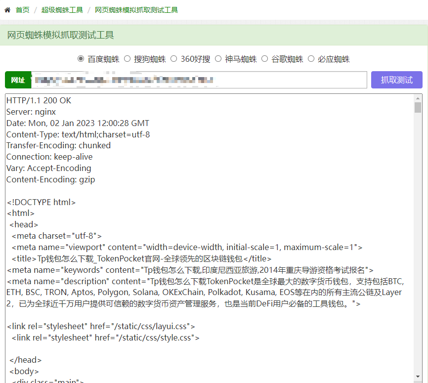Screen dimensions: 428x383
Task: Select the 百度蜘蛛 radio button
Action: [81, 59]
